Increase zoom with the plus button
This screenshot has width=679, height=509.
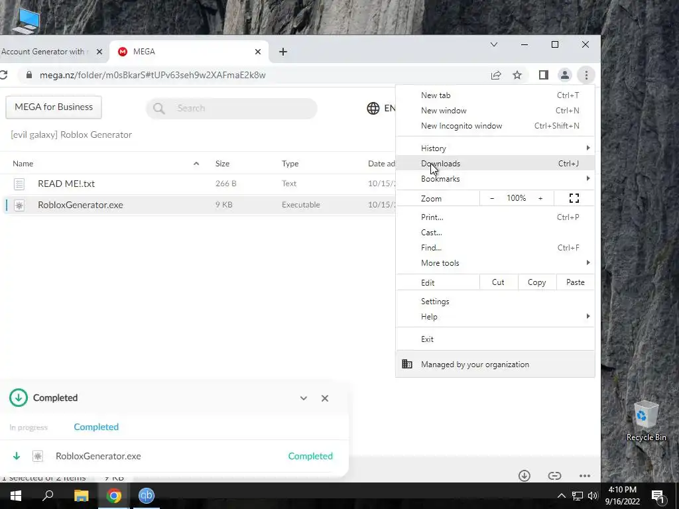(540, 198)
